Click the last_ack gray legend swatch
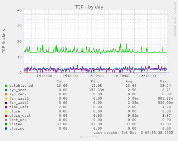This screenshot has width=178, height=141. [6, 120]
